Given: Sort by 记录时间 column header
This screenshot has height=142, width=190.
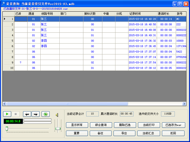Looking at the screenshot, I should [x=142, y=14].
